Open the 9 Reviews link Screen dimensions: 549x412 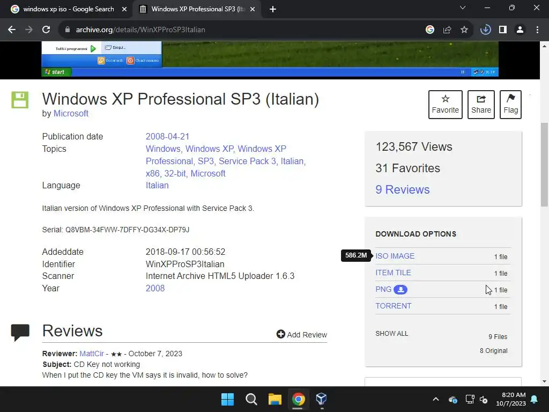[x=403, y=189]
